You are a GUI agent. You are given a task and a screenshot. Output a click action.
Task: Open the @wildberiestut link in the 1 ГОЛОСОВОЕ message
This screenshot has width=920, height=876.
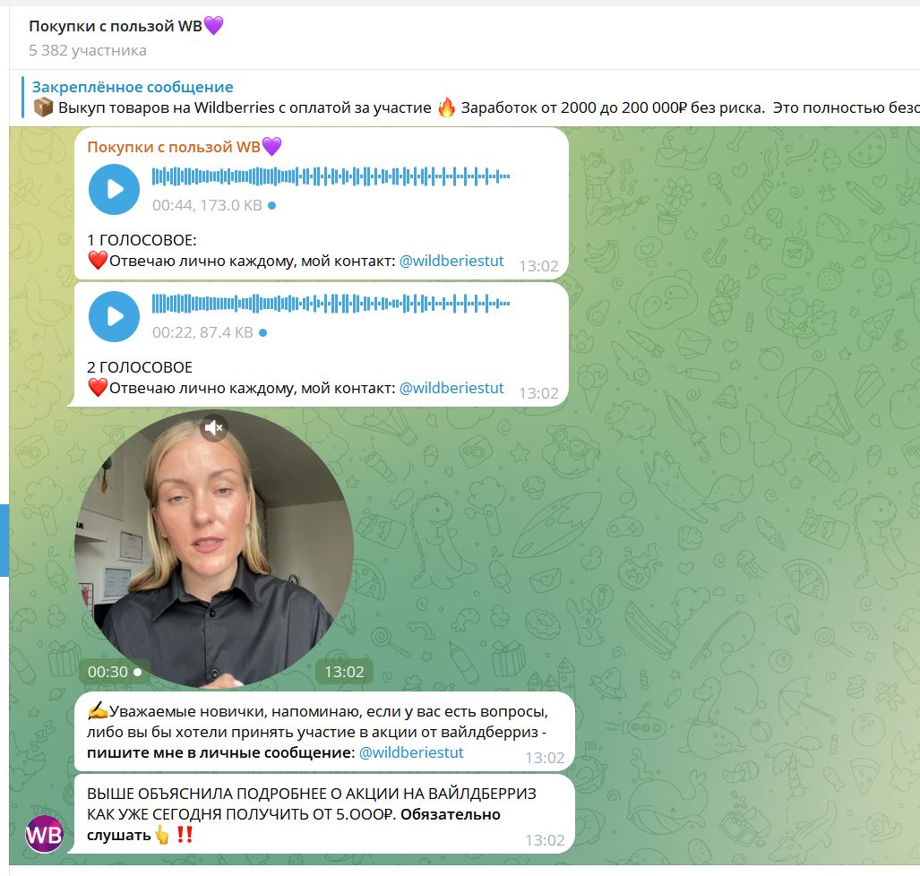[x=451, y=262]
